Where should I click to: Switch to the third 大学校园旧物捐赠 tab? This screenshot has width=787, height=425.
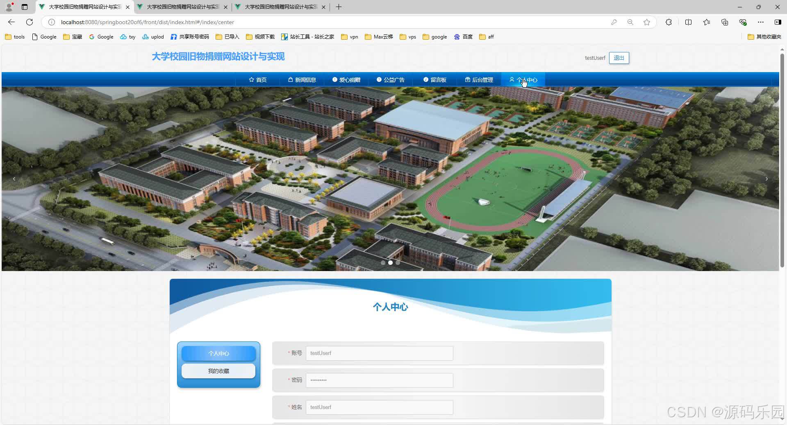[278, 7]
